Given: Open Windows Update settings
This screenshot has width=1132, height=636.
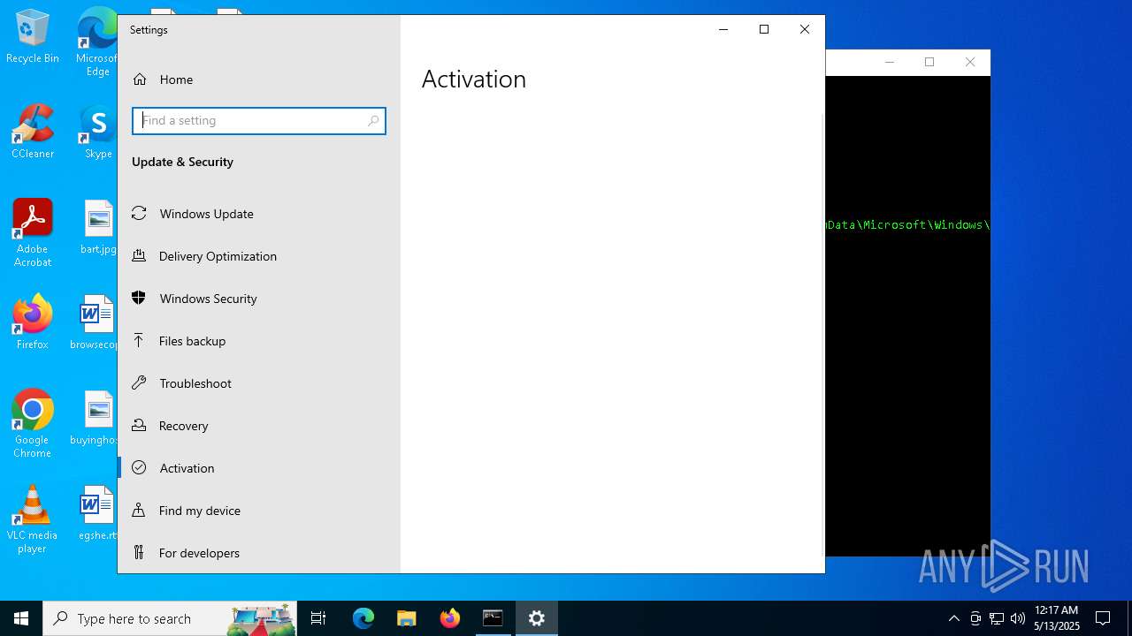Looking at the screenshot, I should coord(258,214).
